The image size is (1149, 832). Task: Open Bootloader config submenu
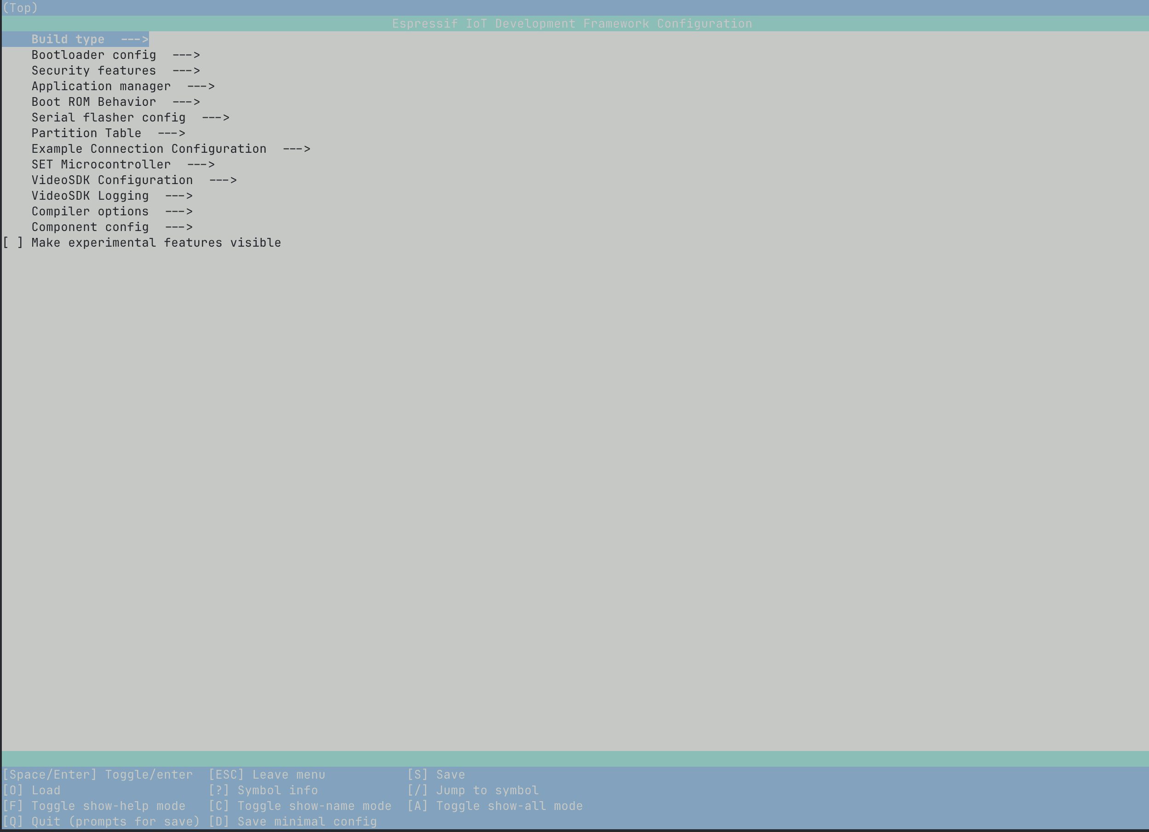[x=115, y=55]
